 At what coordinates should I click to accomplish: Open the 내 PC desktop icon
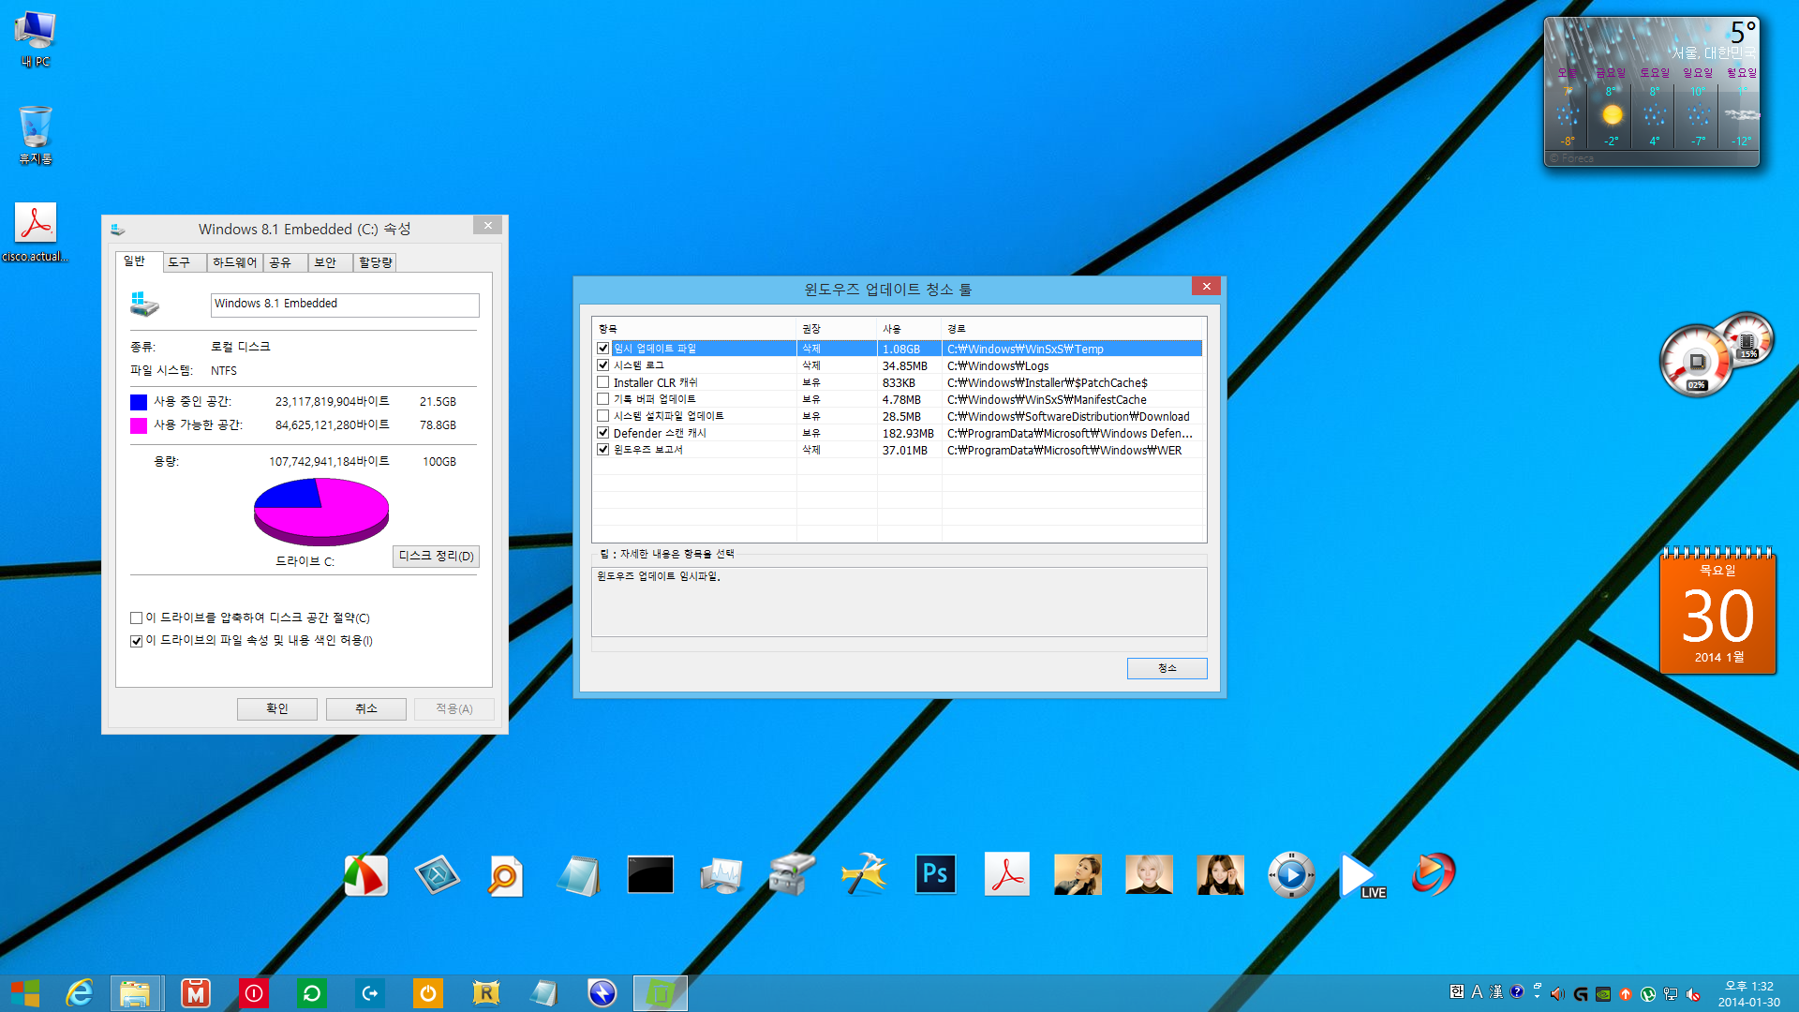pyautogui.click(x=36, y=39)
